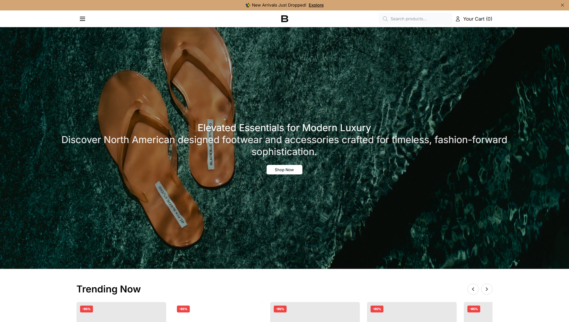Show previous Trending Now products
The width and height of the screenshot is (569, 322).
pos(473,289)
